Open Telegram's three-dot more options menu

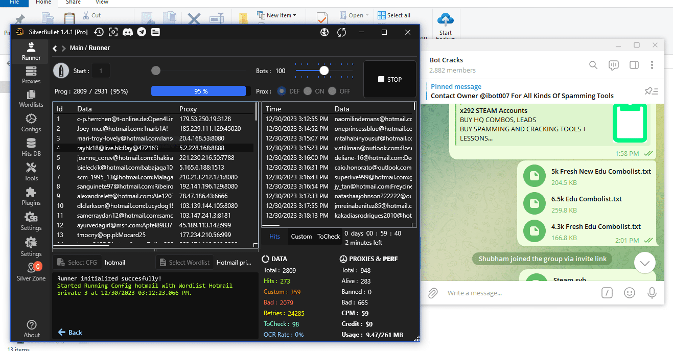tap(652, 65)
